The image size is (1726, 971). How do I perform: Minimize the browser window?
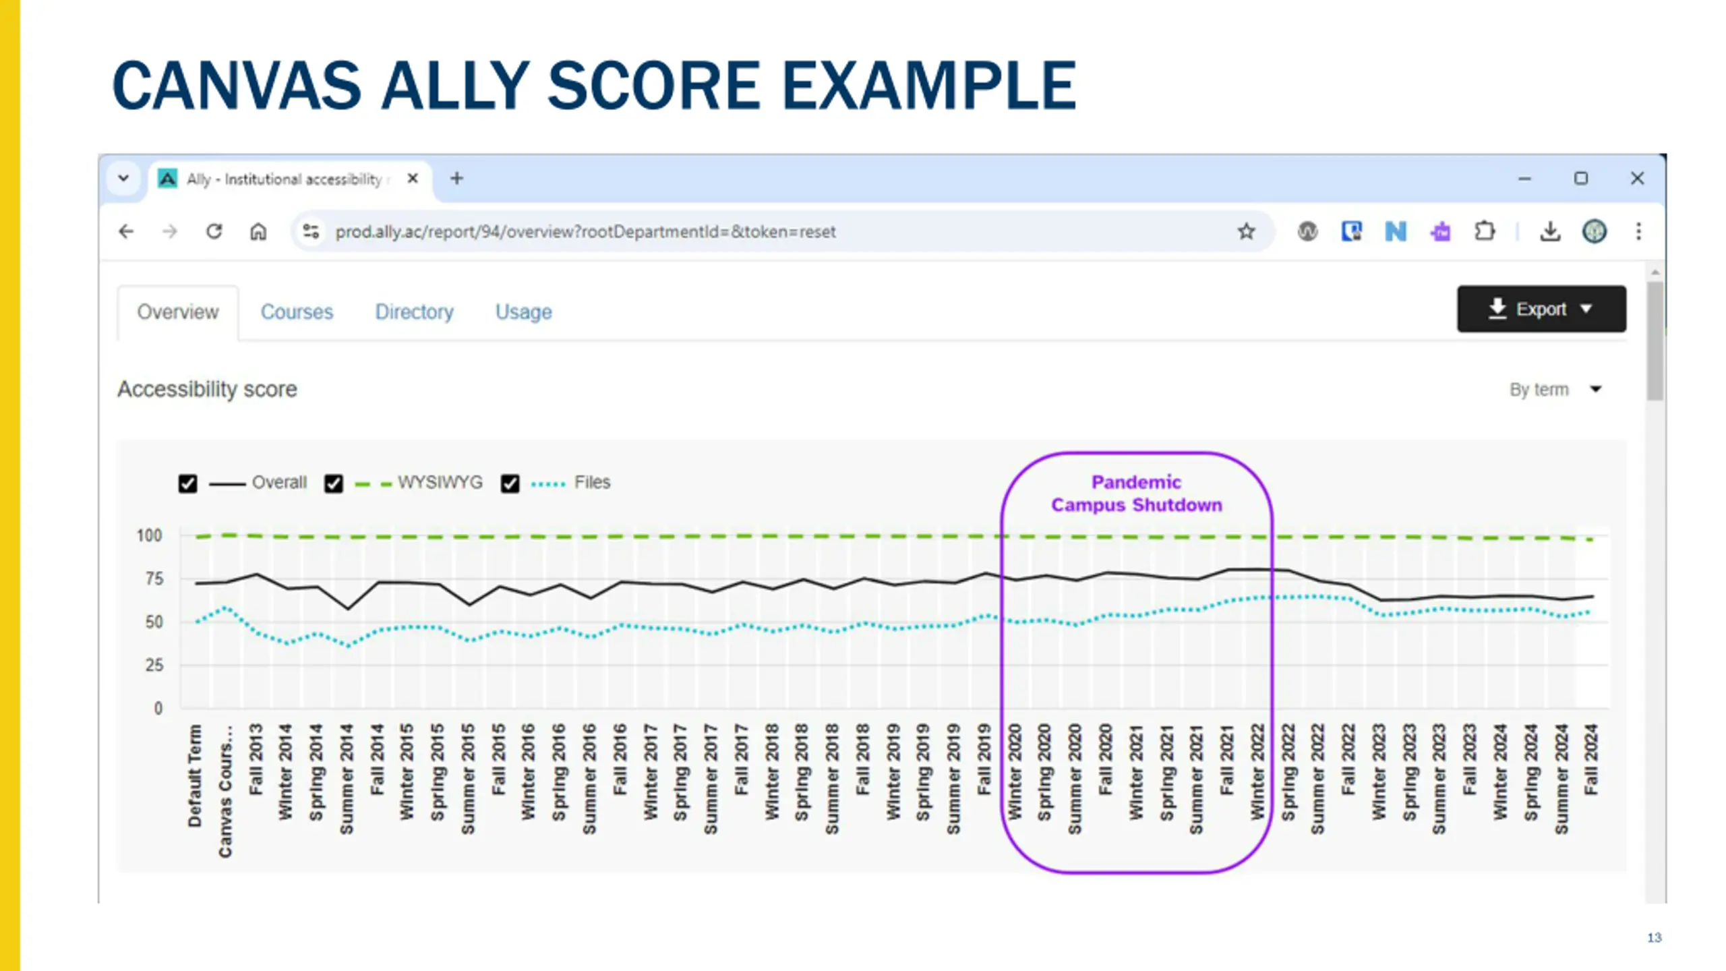[x=1524, y=178]
